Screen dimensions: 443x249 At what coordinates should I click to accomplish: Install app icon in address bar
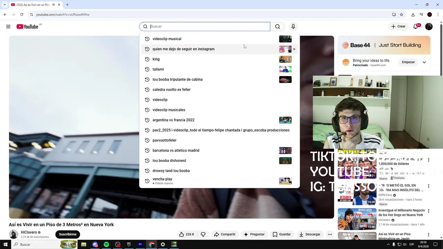click(x=394, y=15)
